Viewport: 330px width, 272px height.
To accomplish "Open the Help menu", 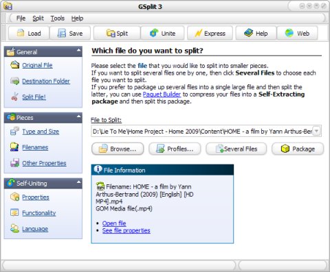I will pyautogui.click(x=77, y=18).
